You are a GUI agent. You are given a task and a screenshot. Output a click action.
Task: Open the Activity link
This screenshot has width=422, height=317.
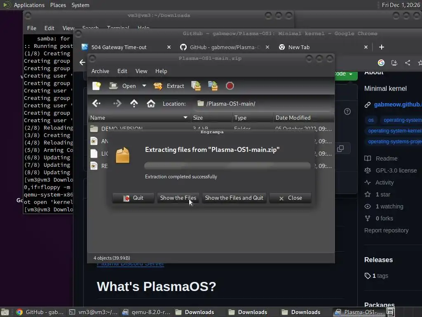[379, 182]
